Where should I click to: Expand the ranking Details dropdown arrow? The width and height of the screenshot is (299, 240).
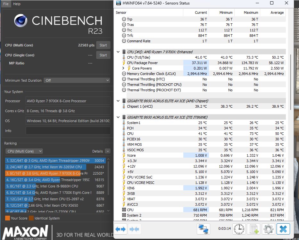pos(108,151)
